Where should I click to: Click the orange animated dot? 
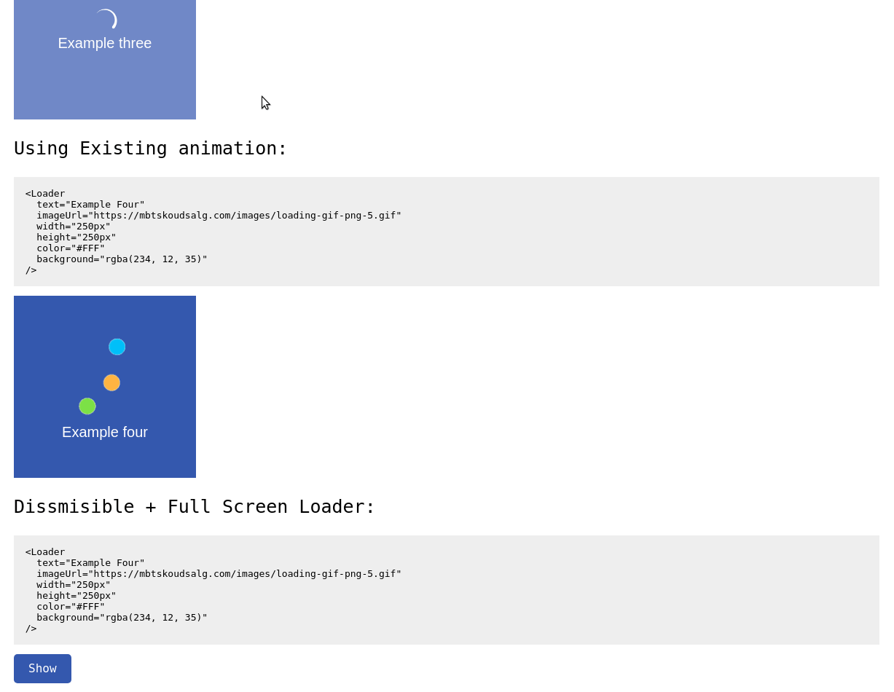pos(111,382)
